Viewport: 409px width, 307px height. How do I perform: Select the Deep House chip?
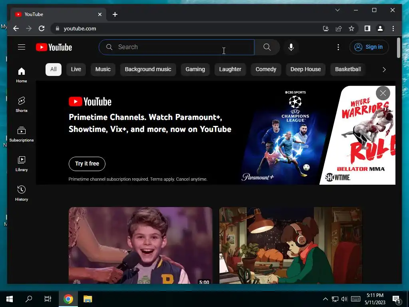click(x=306, y=69)
